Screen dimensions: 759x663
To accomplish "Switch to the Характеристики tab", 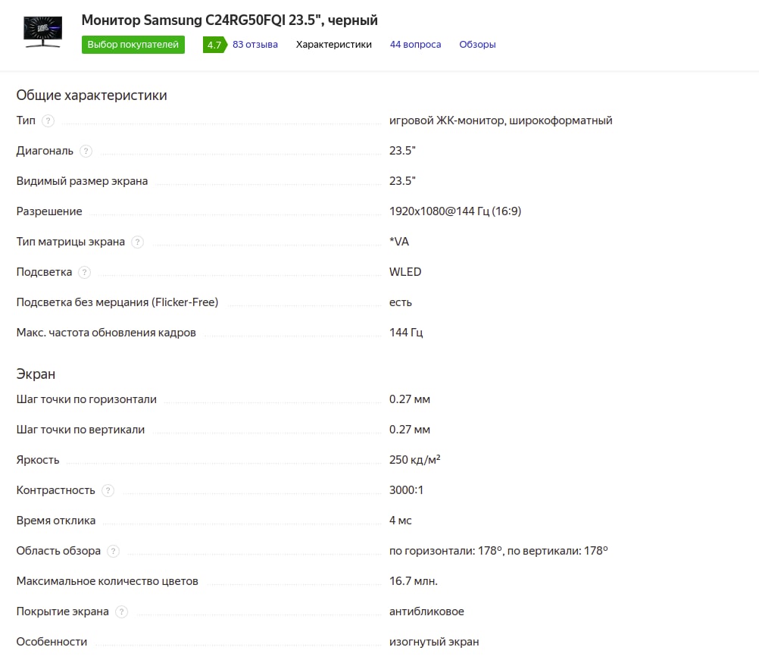I will coord(334,45).
